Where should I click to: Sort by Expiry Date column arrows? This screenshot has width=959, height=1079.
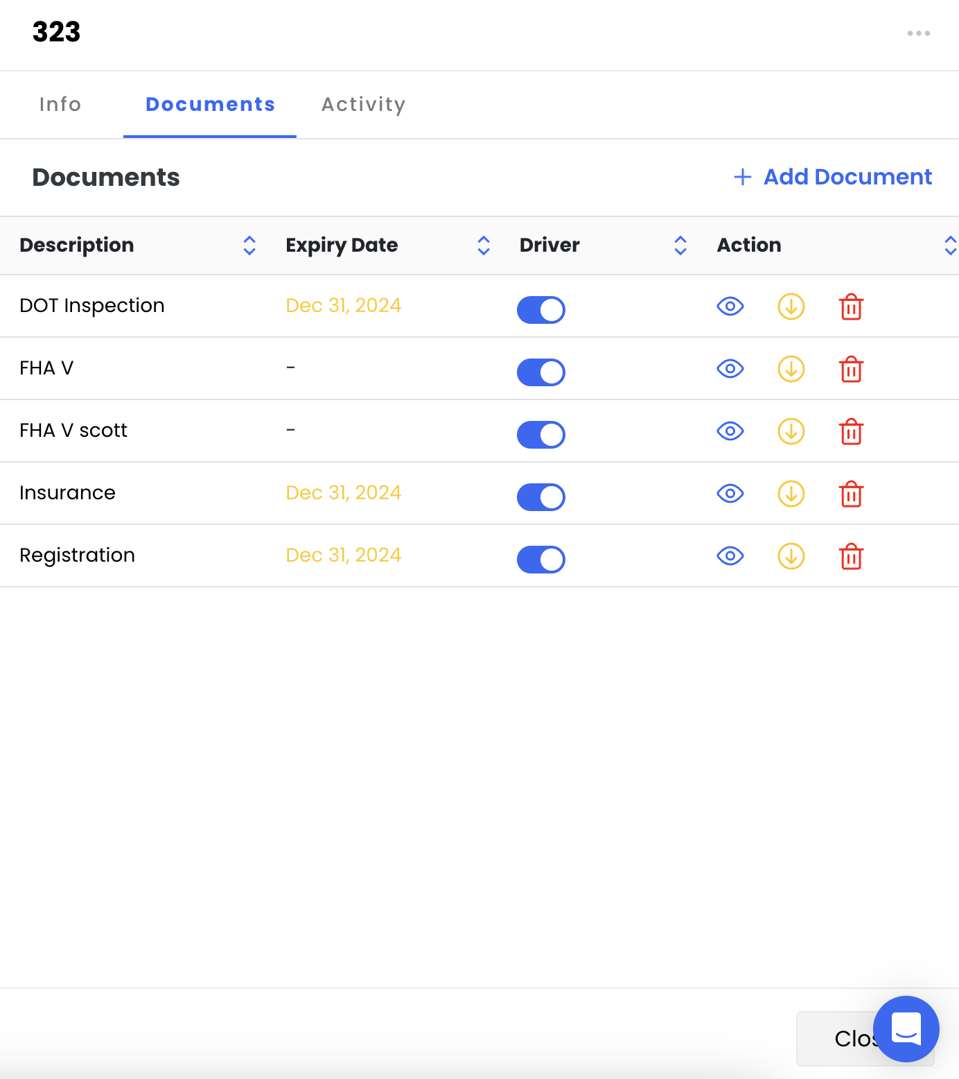pos(484,245)
